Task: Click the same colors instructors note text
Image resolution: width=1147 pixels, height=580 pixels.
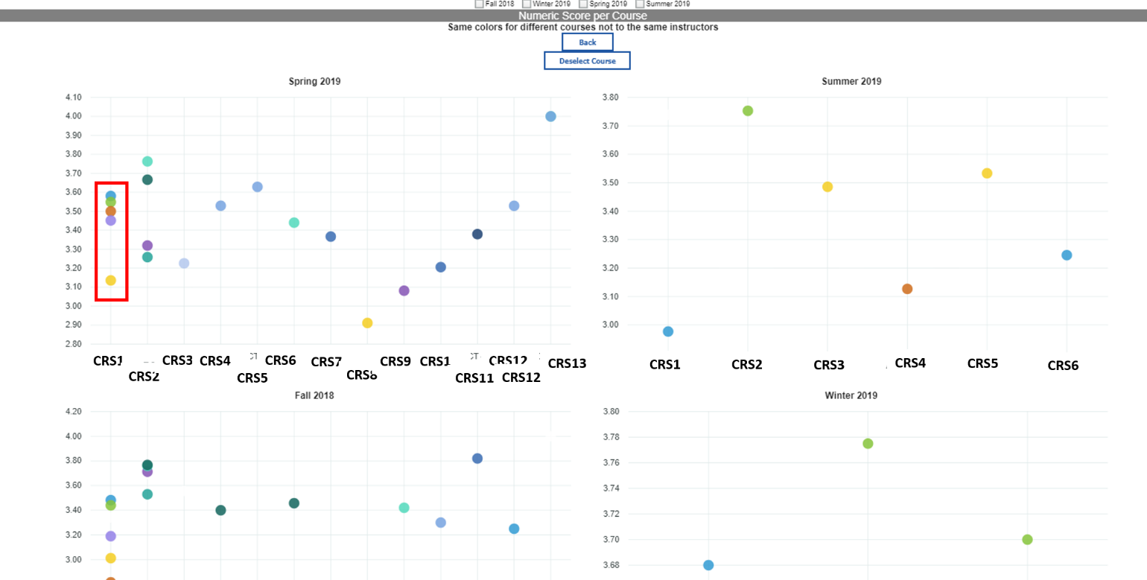Action: pos(583,28)
